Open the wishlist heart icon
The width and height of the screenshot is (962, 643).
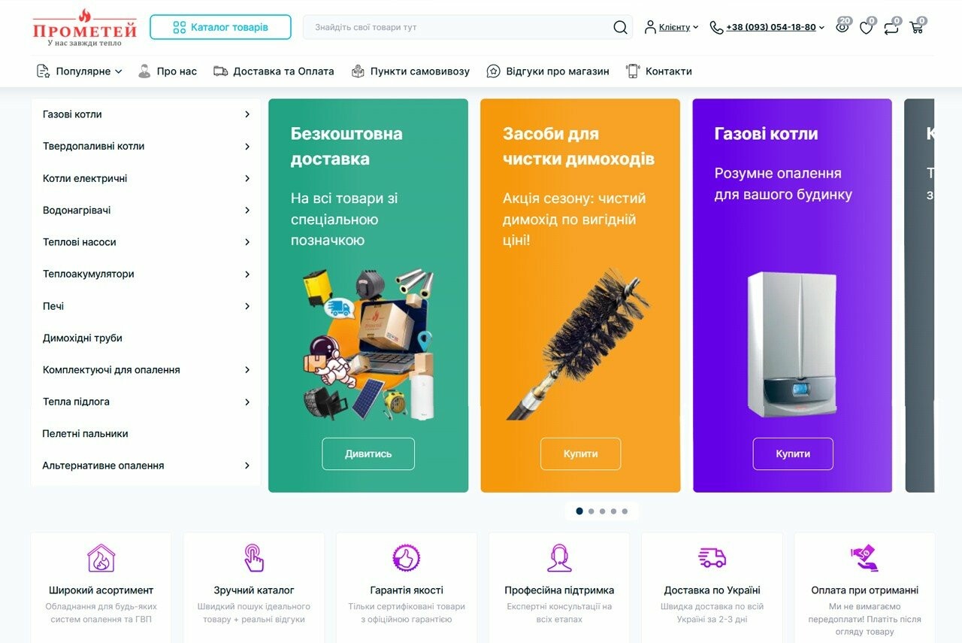pyautogui.click(x=866, y=28)
